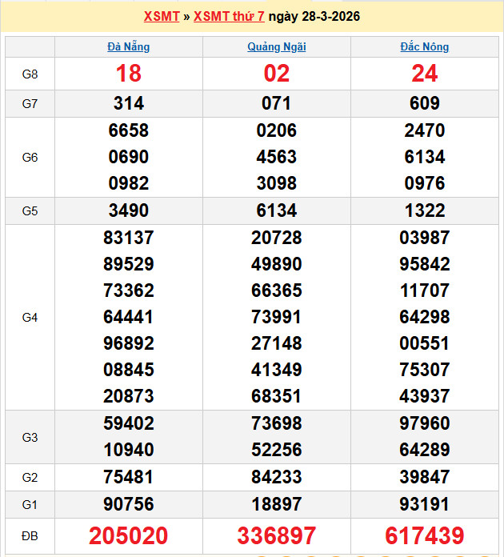This screenshot has width=504, height=557.
Task: Select Đắc Nông G7 number 609
Action: (x=424, y=103)
